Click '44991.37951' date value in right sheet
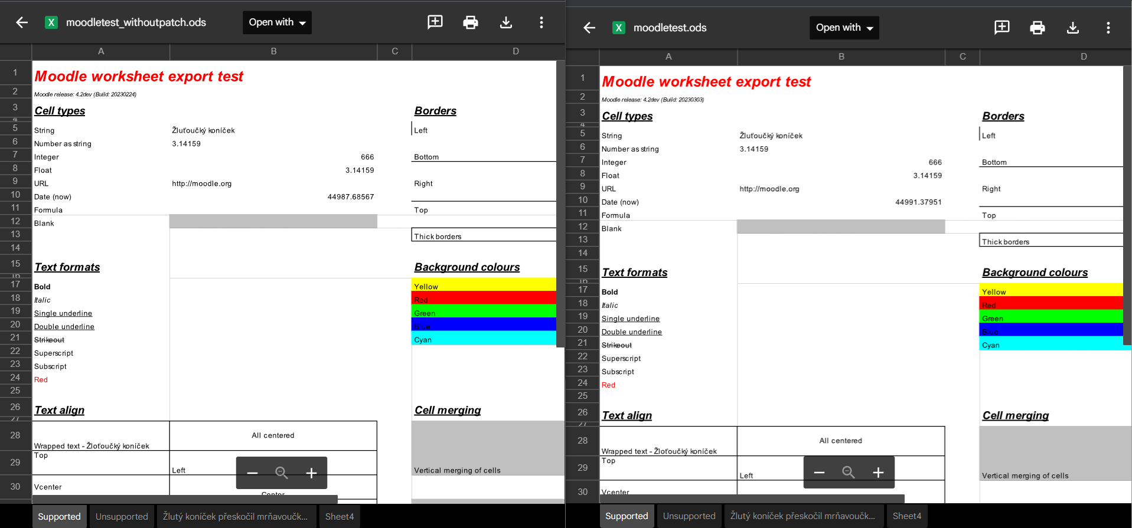The width and height of the screenshot is (1132, 528). tap(918, 202)
